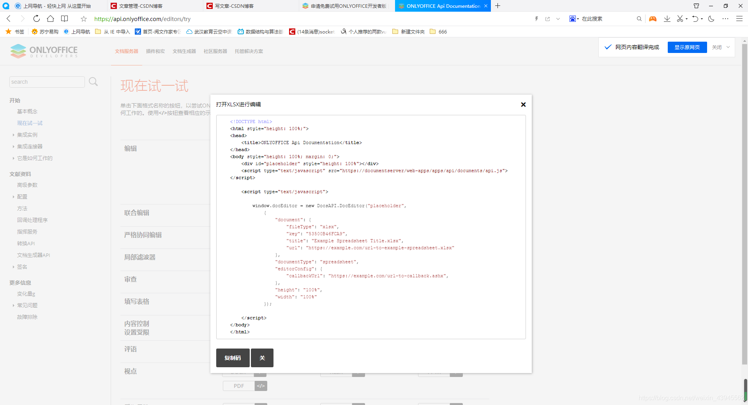748x405 pixels.
Task: Toggle night mode moon icon
Action: pyautogui.click(x=711, y=19)
